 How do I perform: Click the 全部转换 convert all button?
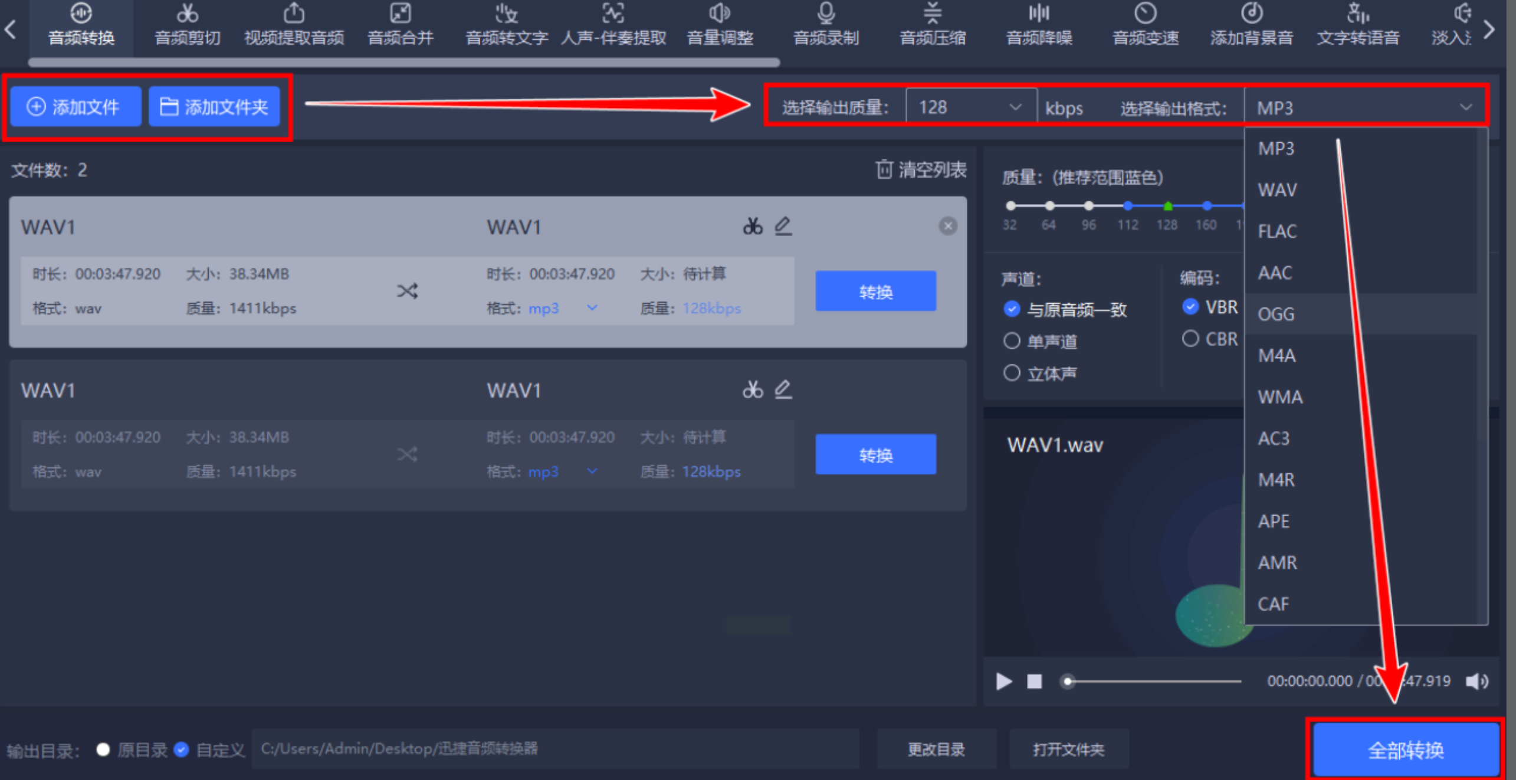(x=1405, y=750)
